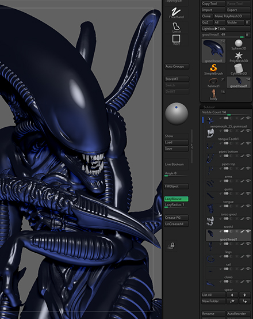
Task: Click the lock camera icon
Action: click(171, 246)
